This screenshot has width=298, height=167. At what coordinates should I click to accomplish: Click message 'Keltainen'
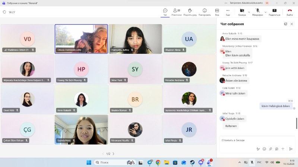(231, 126)
